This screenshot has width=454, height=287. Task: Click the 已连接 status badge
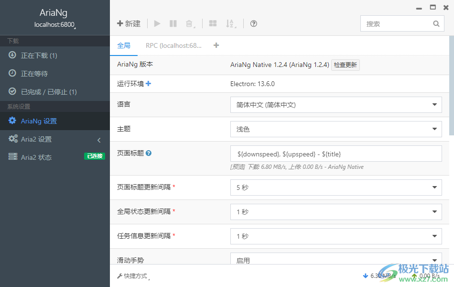(95, 156)
